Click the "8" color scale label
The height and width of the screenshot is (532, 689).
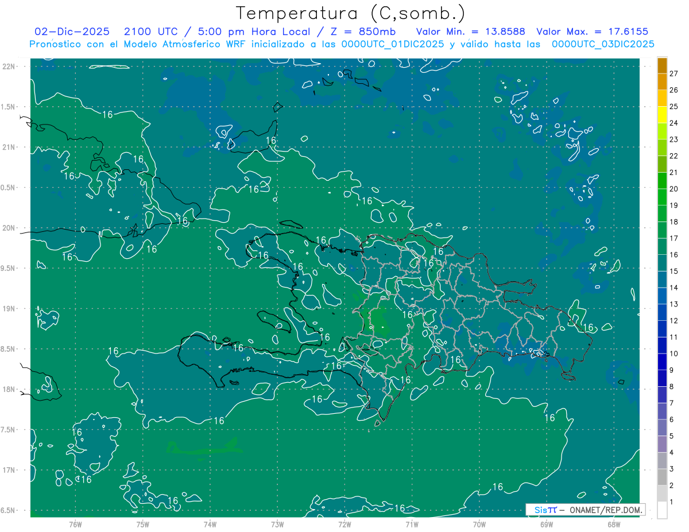672,387
